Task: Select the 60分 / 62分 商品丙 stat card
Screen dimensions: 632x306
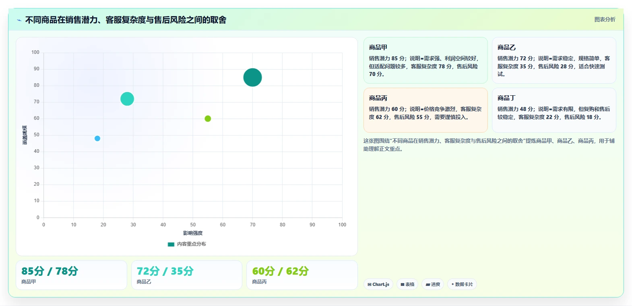Action: 302,275
